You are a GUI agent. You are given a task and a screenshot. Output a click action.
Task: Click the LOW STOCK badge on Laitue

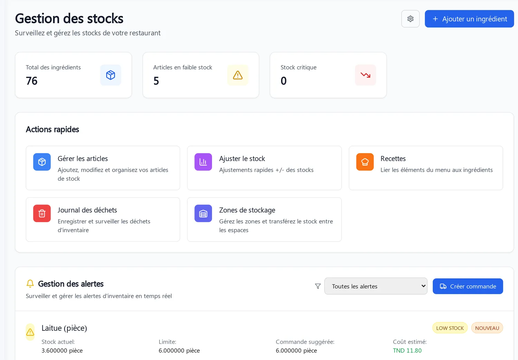[450, 328]
